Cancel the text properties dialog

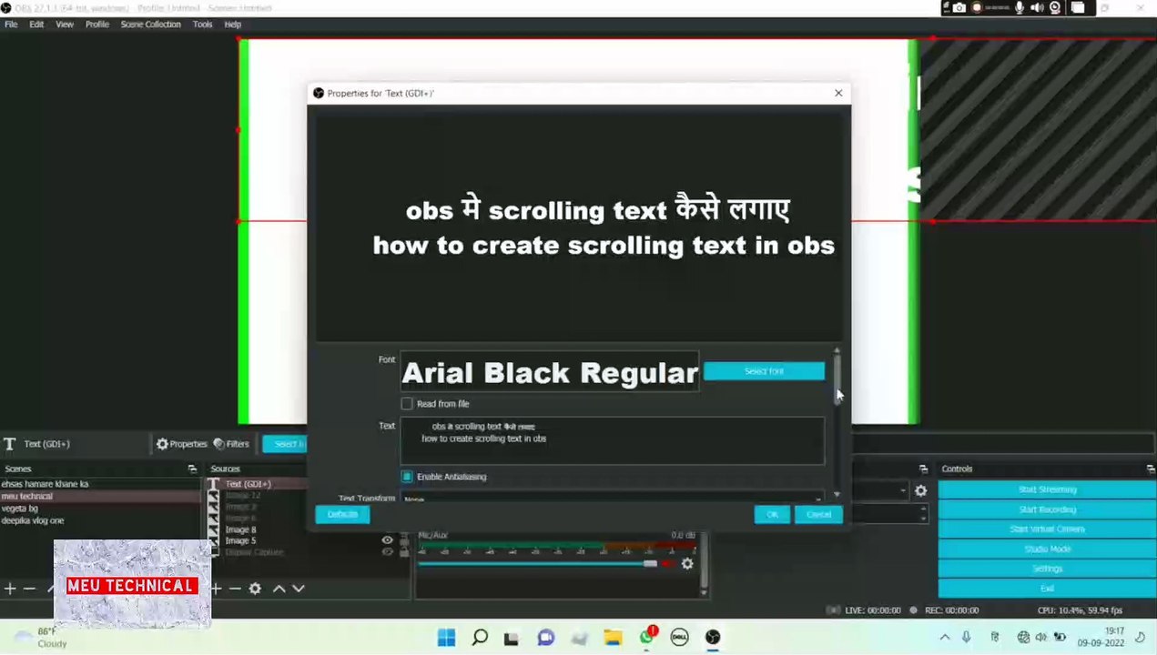coord(818,515)
